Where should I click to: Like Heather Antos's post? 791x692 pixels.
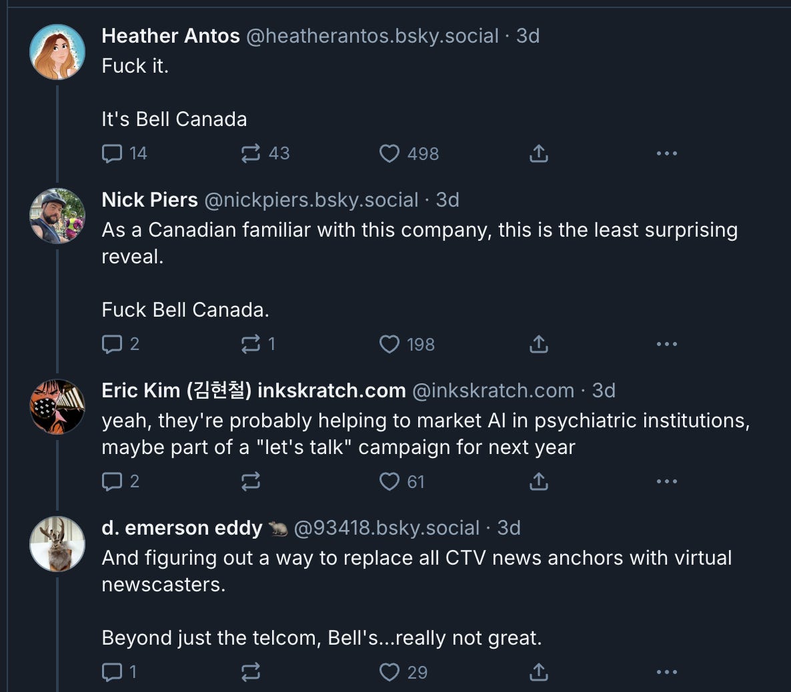pos(389,154)
